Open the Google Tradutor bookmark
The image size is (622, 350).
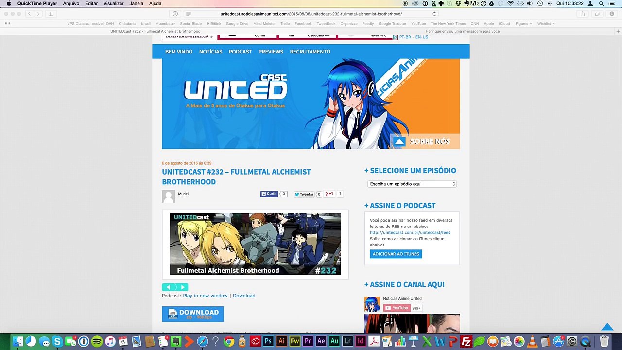[x=393, y=23]
